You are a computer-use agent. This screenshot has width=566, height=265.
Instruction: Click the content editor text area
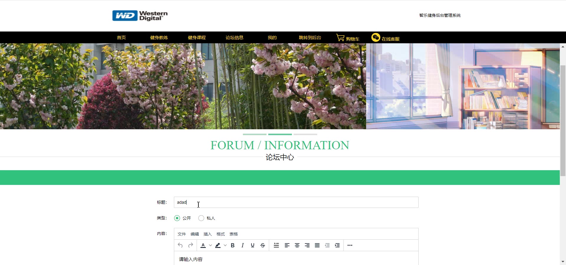tap(296, 258)
